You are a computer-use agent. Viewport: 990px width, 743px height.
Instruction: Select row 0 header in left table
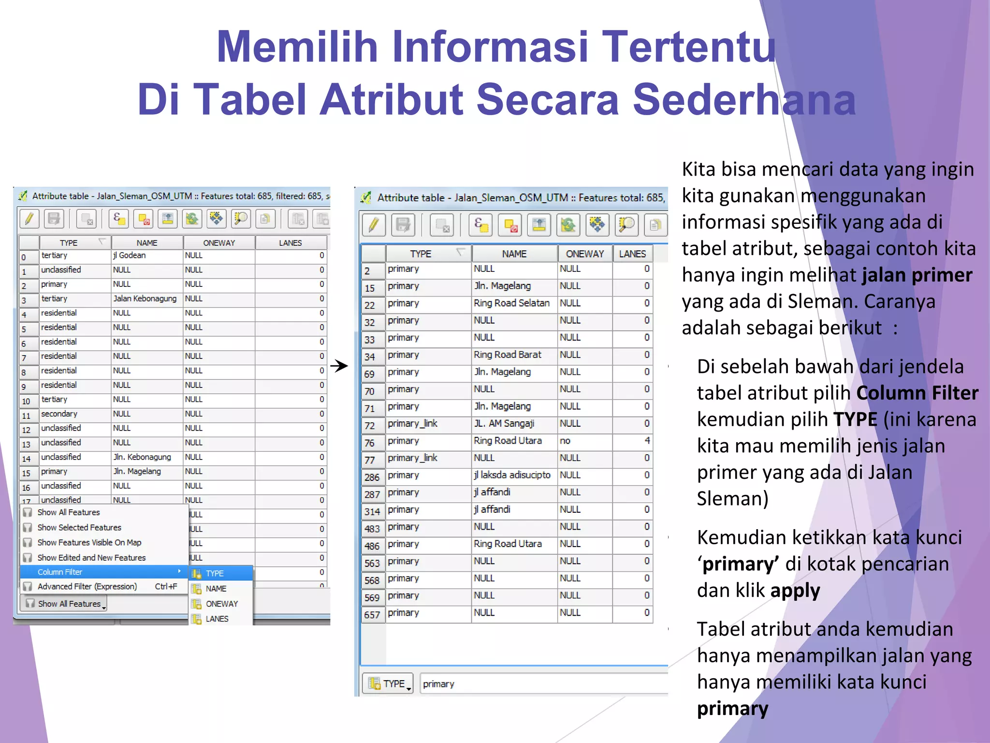(29, 257)
